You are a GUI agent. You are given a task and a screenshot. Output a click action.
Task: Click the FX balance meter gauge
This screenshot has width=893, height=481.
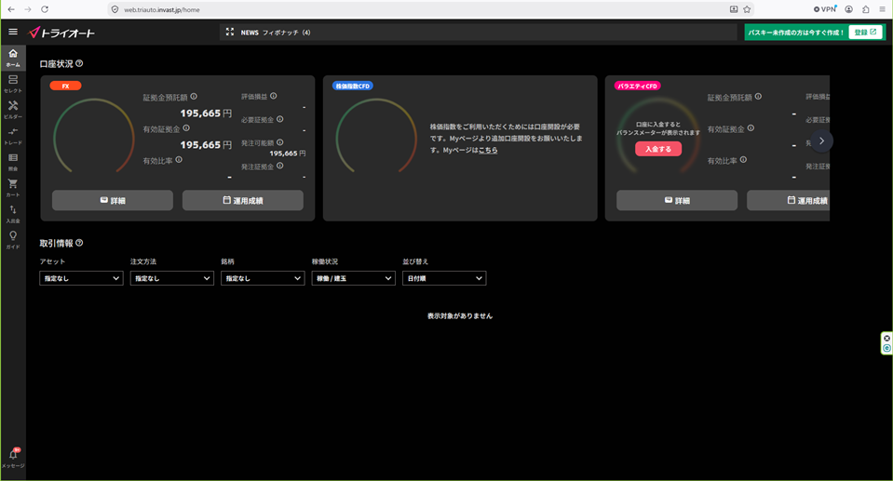[94, 137]
